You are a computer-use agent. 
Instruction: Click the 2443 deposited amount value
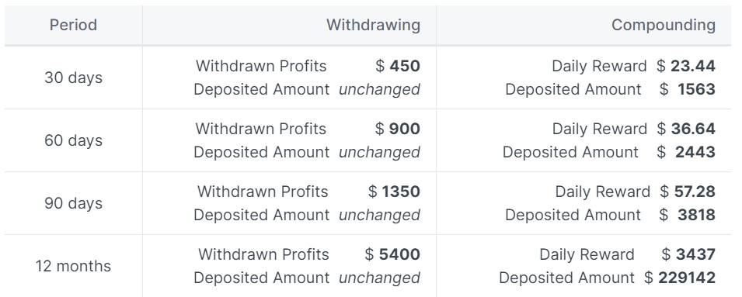695,152
